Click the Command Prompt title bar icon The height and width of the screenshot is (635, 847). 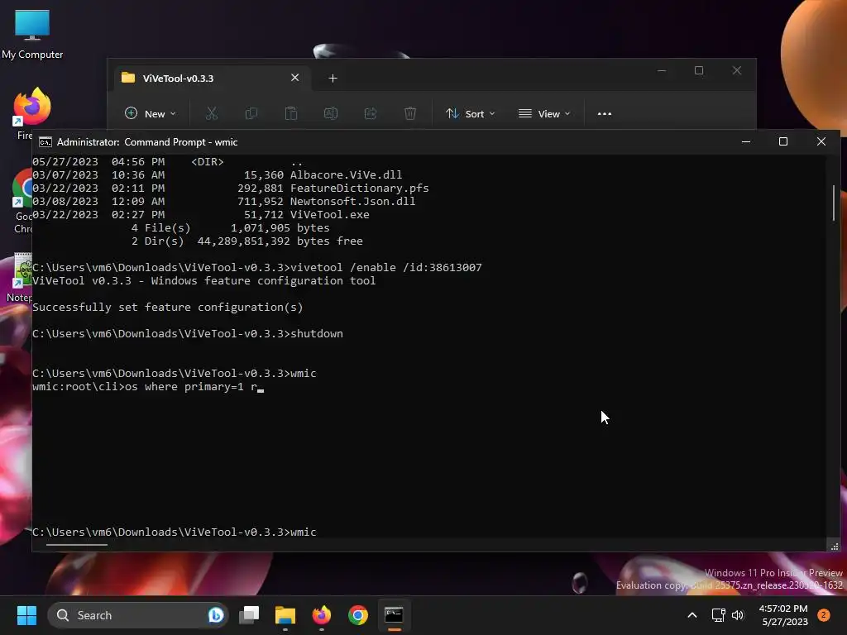pyautogui.click(x=45, y=142)
